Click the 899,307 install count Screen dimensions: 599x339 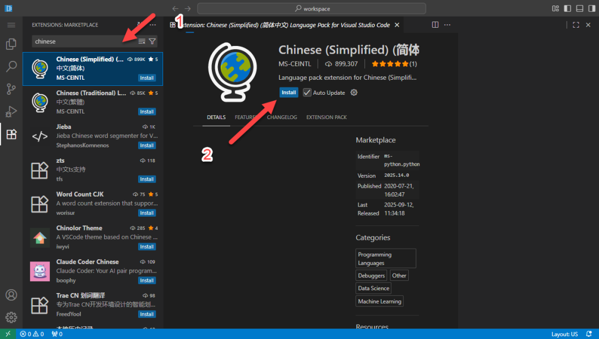tap(342, 64)
